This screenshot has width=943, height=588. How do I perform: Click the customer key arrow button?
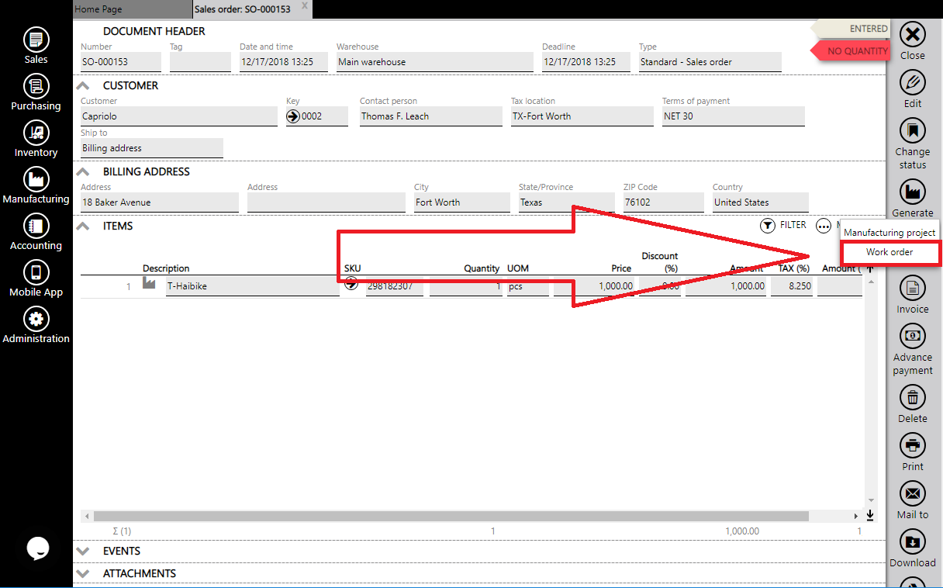pyautogui.click(x=293, y=116)
